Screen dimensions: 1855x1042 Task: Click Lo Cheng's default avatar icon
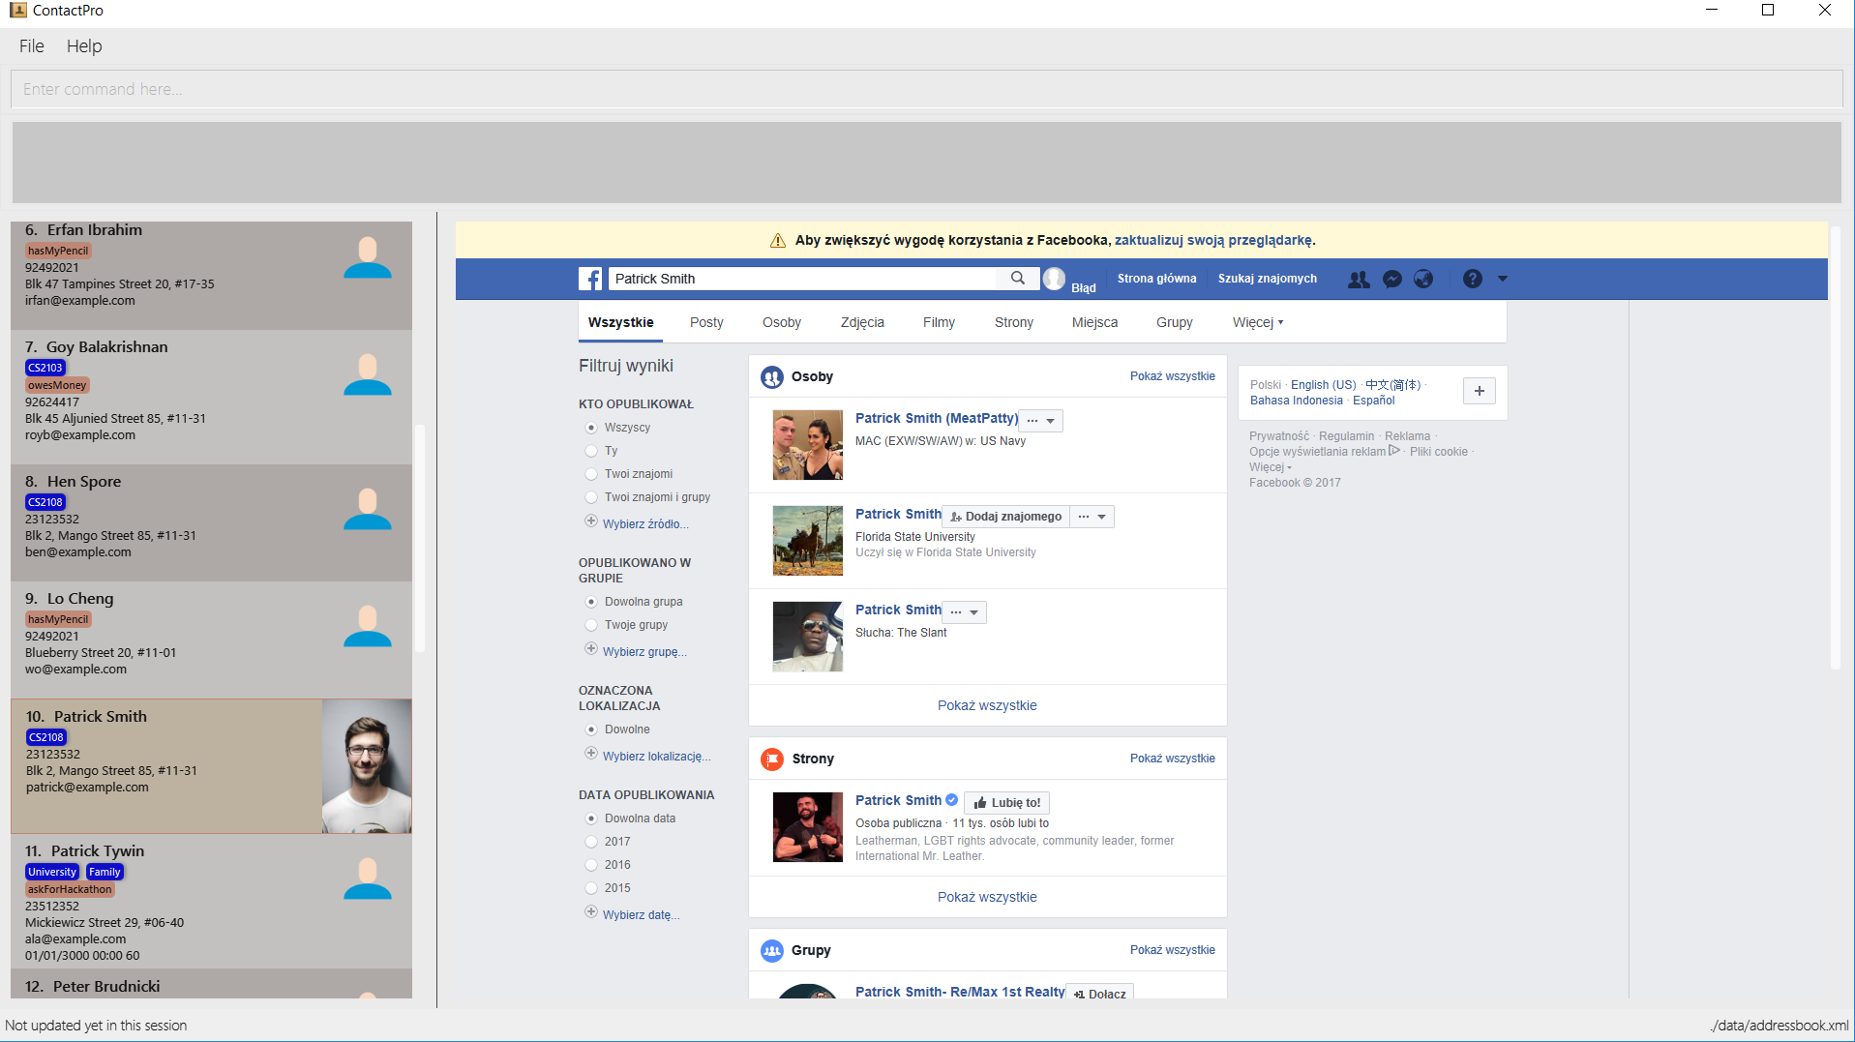[x=368, y=626]
